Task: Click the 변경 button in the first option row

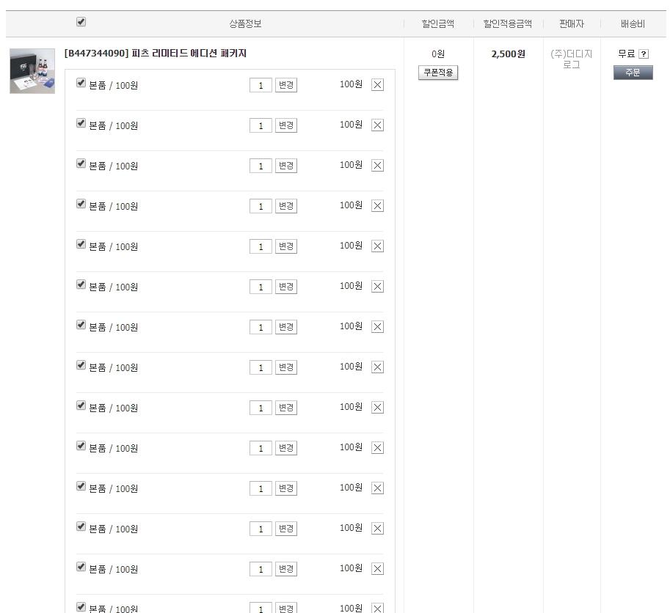Action: coord(285,85)
